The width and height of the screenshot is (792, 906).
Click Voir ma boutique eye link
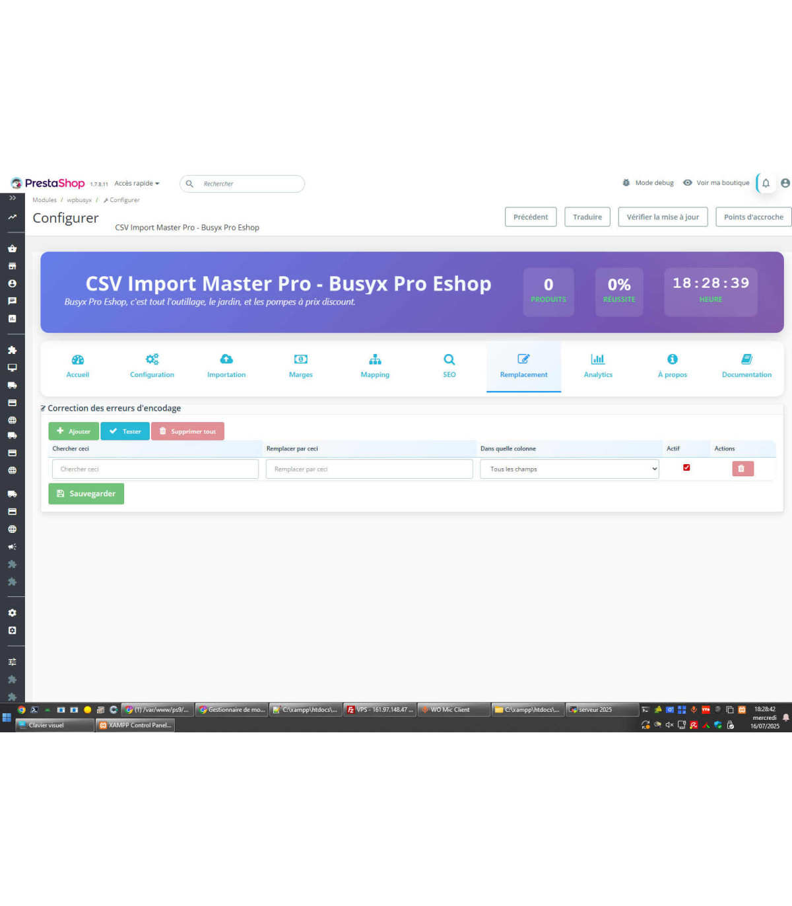click(715, 183)
